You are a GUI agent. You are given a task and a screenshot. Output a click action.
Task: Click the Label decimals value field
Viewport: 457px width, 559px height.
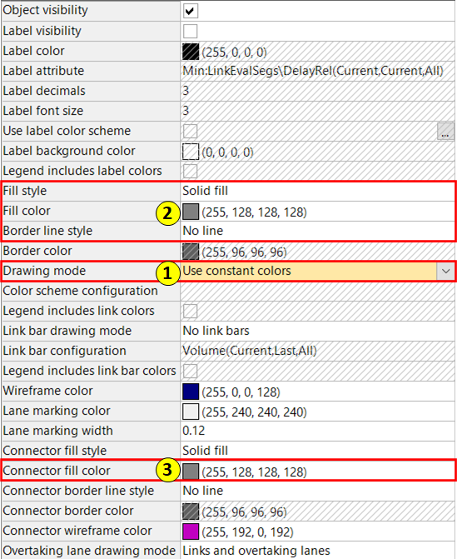pyautogui.click(x=318, y=91)
